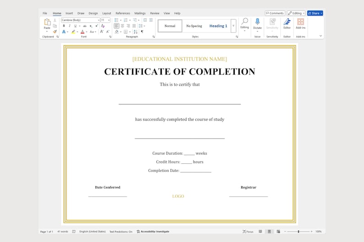This screenshot has height=242, width=364.
Task: Open Paragraph dialog launcher
Action: pyautogui.click(x=154, y=37)
